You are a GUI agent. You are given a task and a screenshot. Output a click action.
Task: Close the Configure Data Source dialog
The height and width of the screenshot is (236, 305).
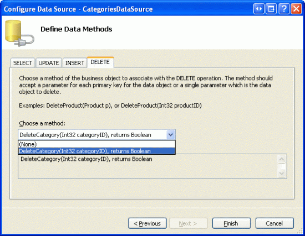point(296,9)
